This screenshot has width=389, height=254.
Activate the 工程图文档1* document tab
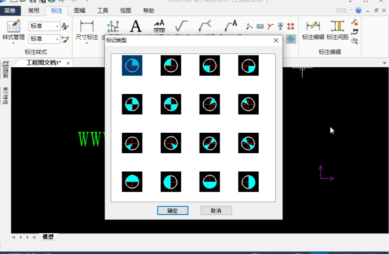[x=44, y=63]
